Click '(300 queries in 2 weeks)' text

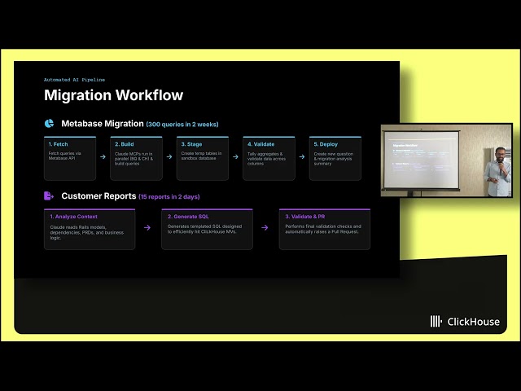coord(182,125)
